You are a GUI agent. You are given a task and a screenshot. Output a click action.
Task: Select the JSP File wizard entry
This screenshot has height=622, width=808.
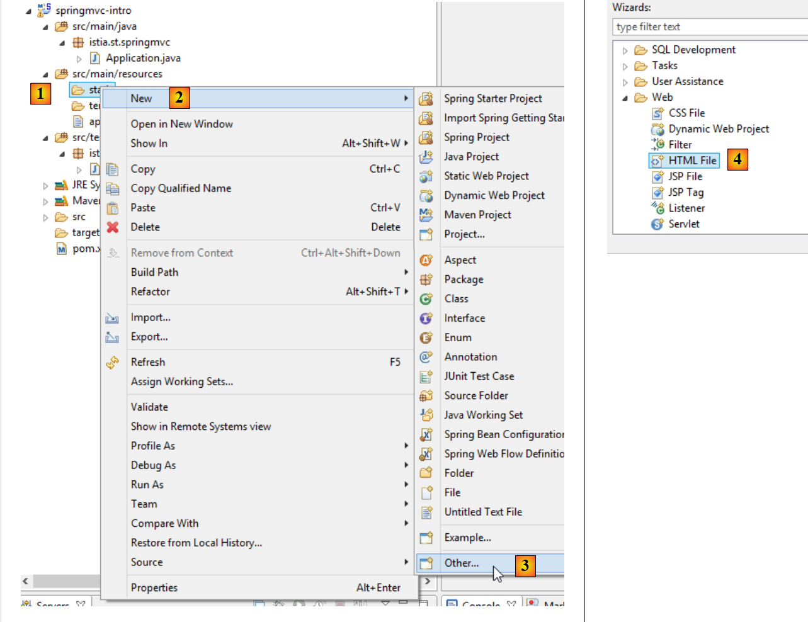[x=685, y=176]
